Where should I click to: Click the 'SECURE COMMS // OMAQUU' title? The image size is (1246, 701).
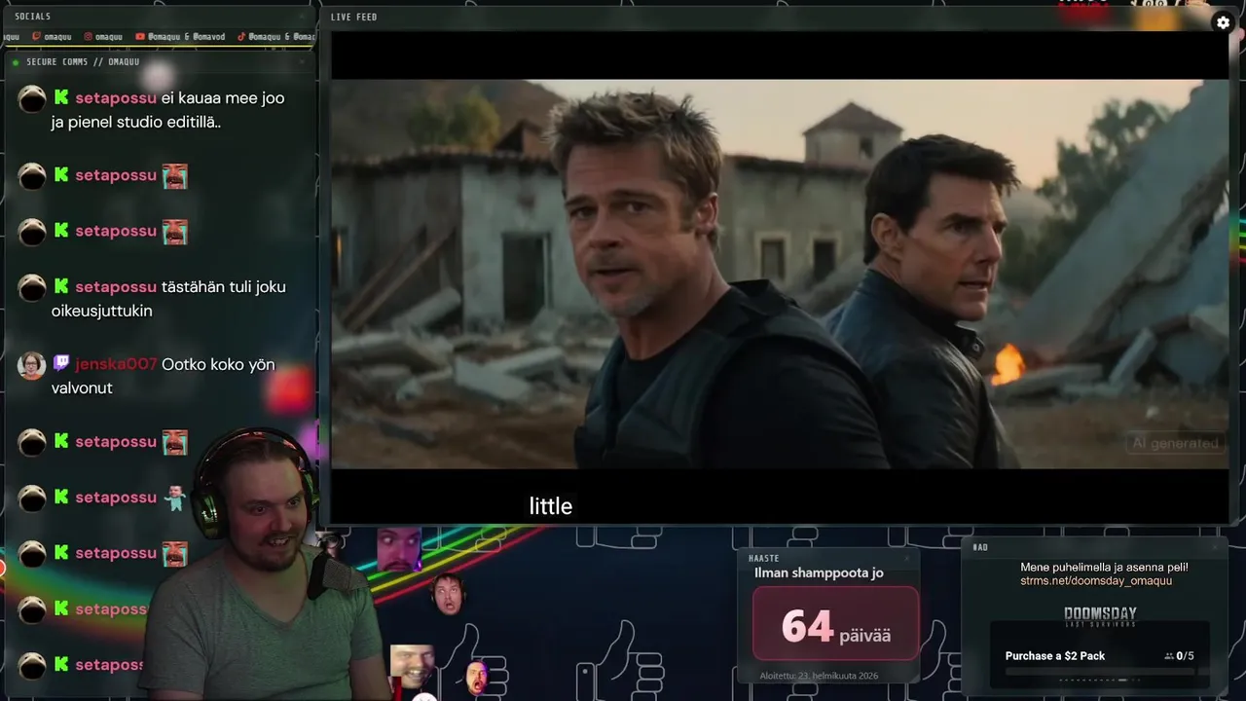coord(83,62)
